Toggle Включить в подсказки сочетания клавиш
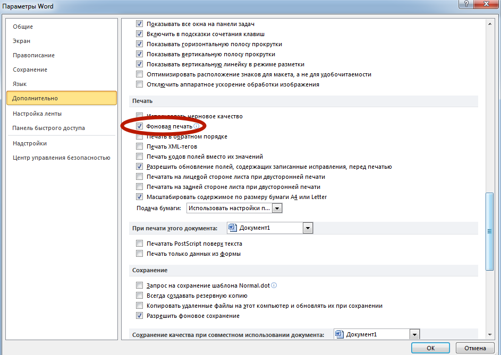501x355 pixels. click(x=139, y=34)
